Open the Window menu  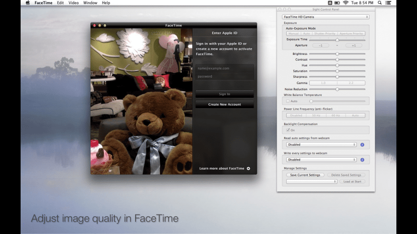click(90, 3)
